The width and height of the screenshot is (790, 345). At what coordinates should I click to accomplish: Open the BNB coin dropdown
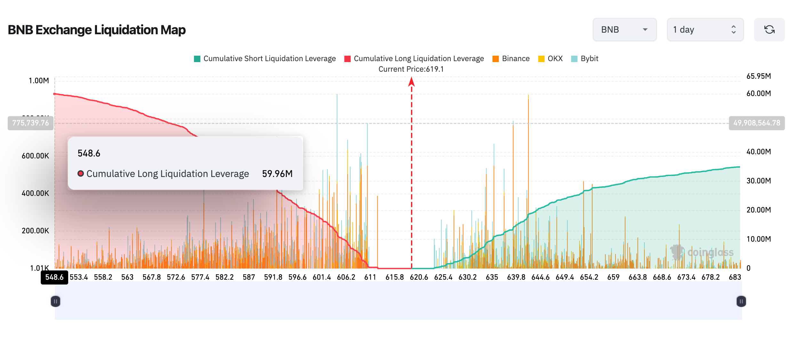(625, 29)
